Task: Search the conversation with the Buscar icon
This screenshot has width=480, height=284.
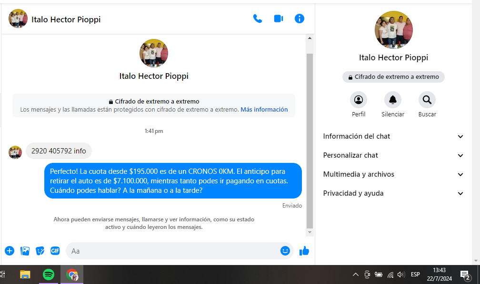Action: [427, 100]
